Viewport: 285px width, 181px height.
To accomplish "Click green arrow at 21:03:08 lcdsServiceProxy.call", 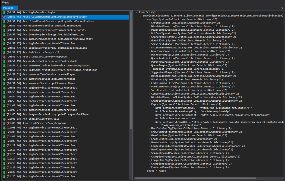I will [x=4, y=119].
